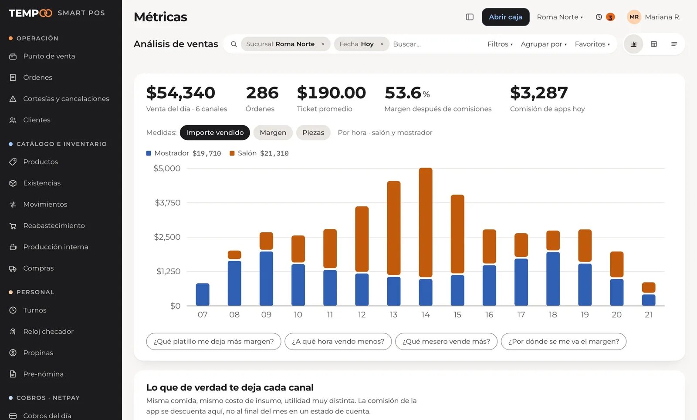
Task: Switch to table pivot view
Action: [x=654, y=44]
